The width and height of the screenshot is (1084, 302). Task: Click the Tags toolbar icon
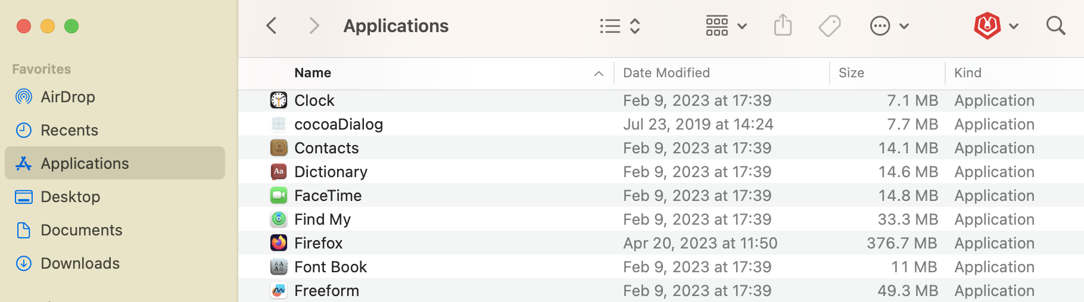(x=829, y=26)
